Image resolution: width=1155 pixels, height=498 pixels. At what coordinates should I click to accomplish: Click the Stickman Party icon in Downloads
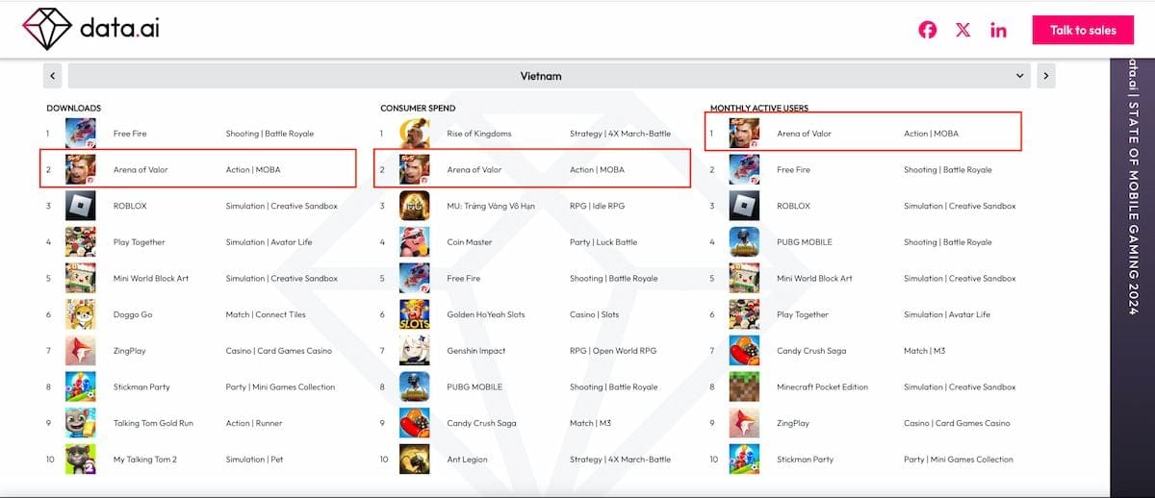click(x=81, y=386)
